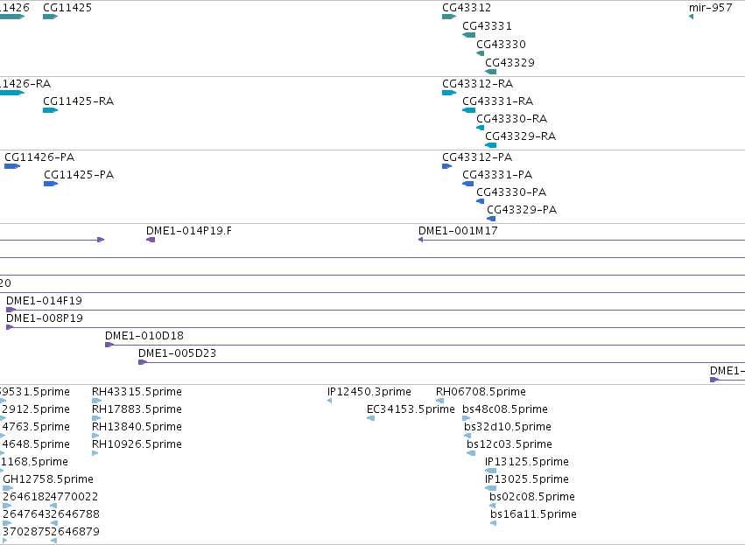The width and height of the screenshot is (745, 545).
Task: Click the CG43312-PA label
Action: (477, 157)
